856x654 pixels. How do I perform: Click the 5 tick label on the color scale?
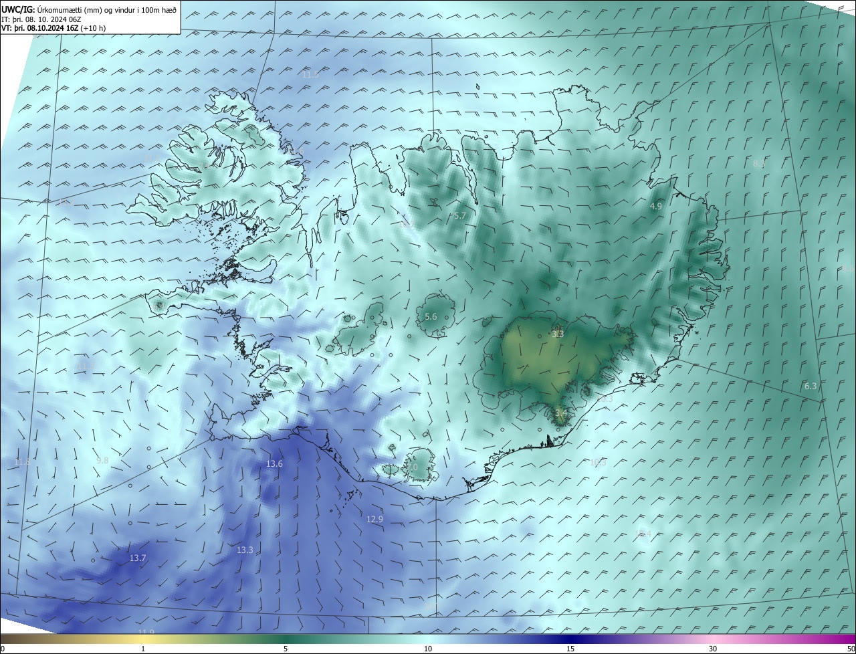tap(286, 649)
